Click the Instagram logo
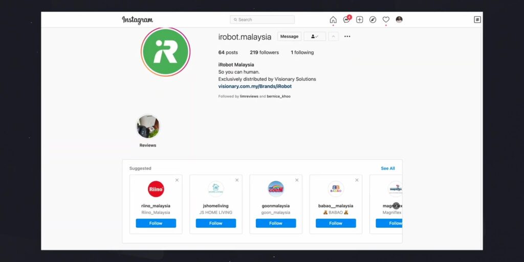 click(137, 20)
